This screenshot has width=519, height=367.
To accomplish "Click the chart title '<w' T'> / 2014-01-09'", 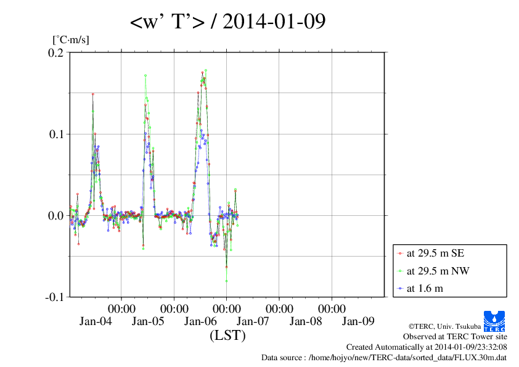I will (227, 21).
